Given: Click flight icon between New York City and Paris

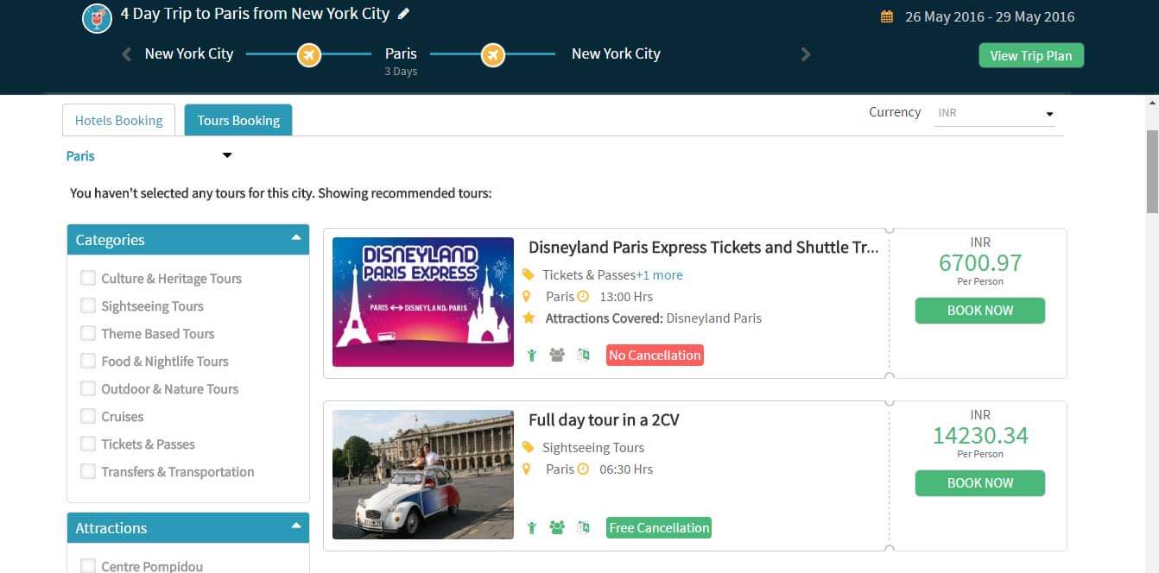Looking at the screenshot, I should pyautogui.click(x=309, y=55).
